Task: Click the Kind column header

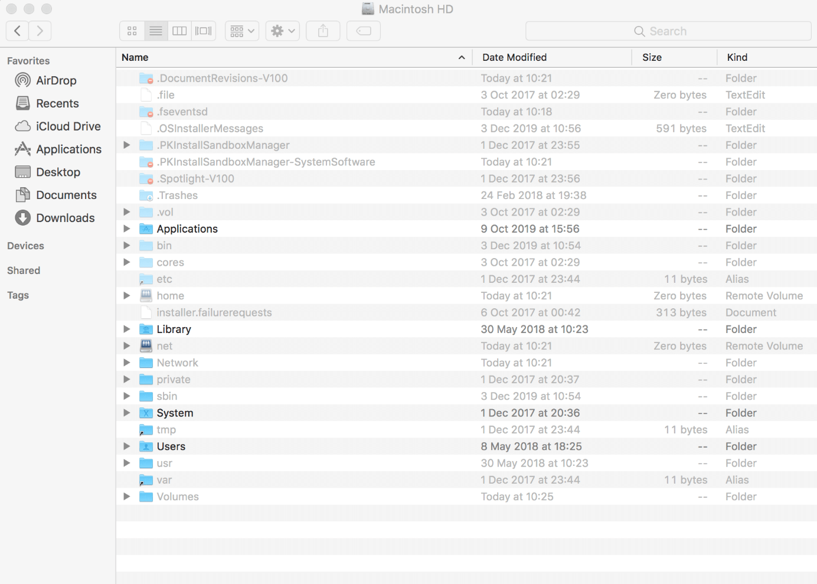Action: (x=737, y=57)
